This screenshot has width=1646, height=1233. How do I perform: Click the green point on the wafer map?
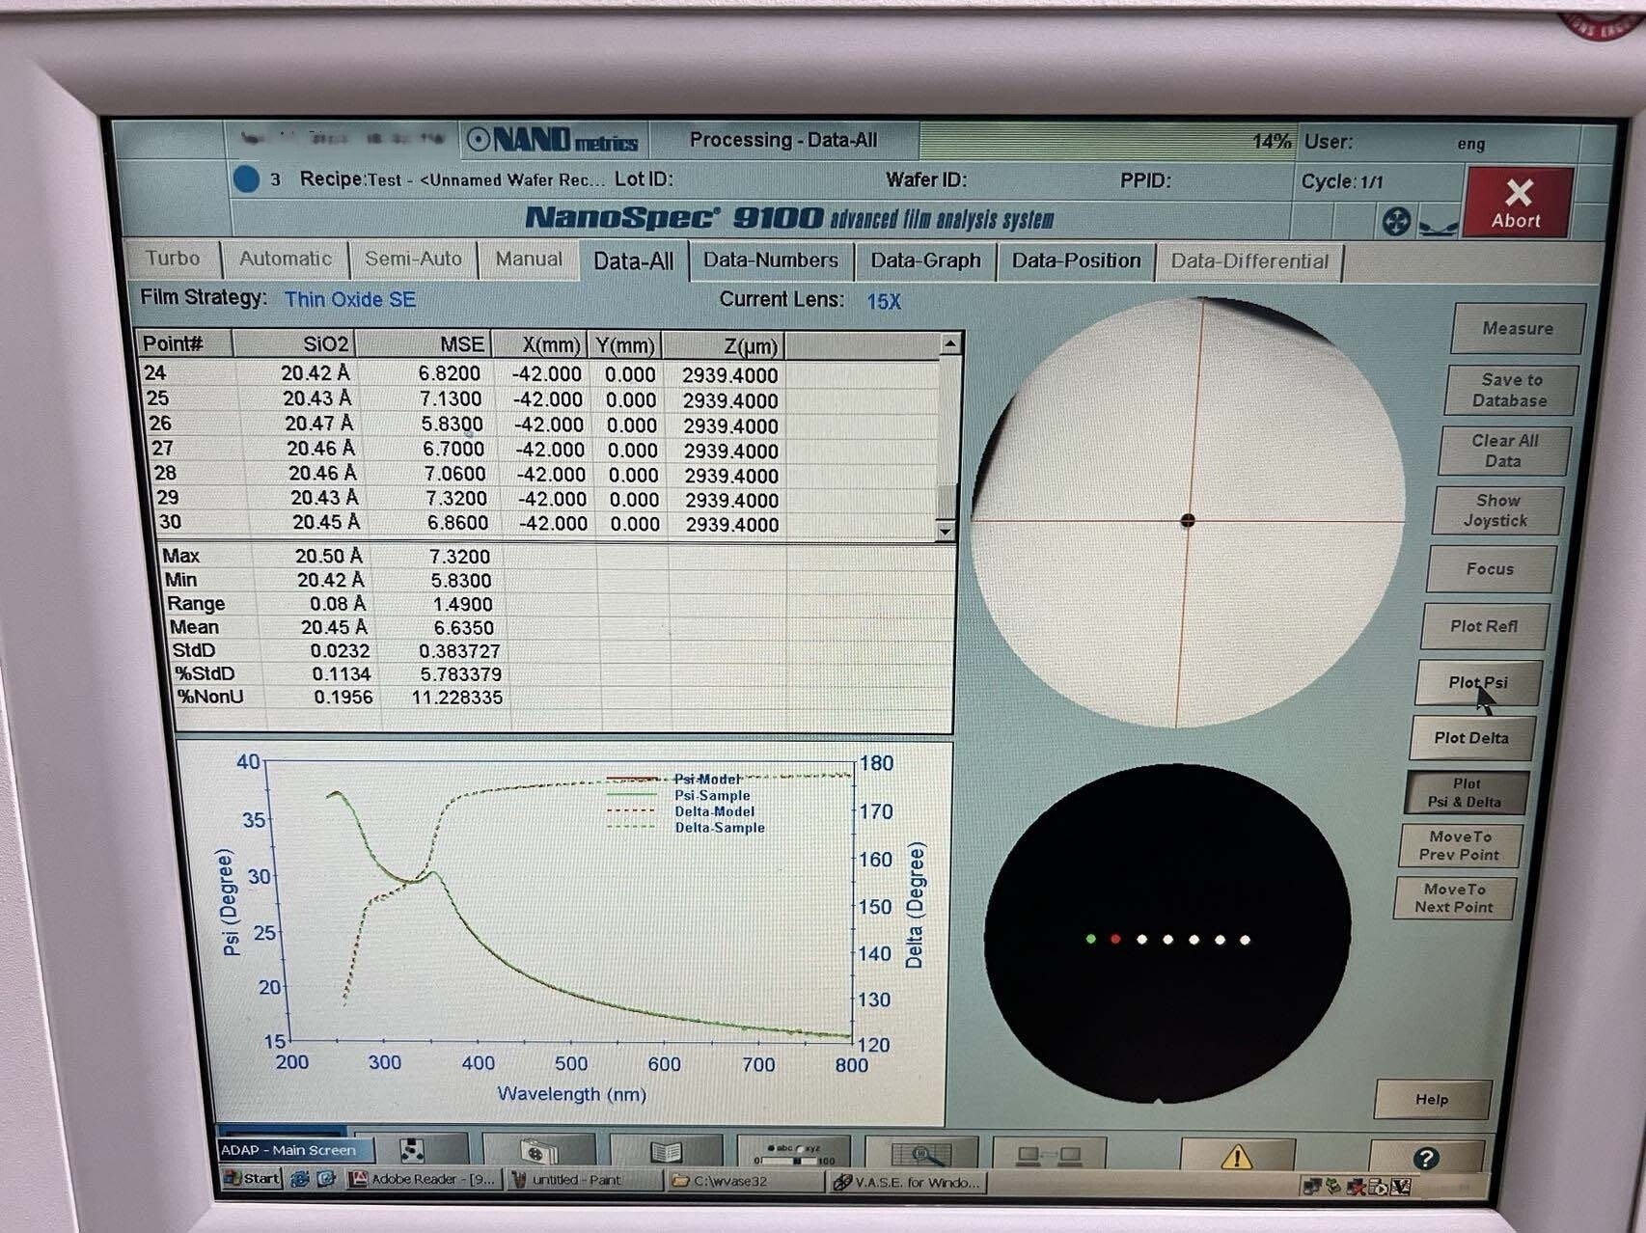[1091, 938]
